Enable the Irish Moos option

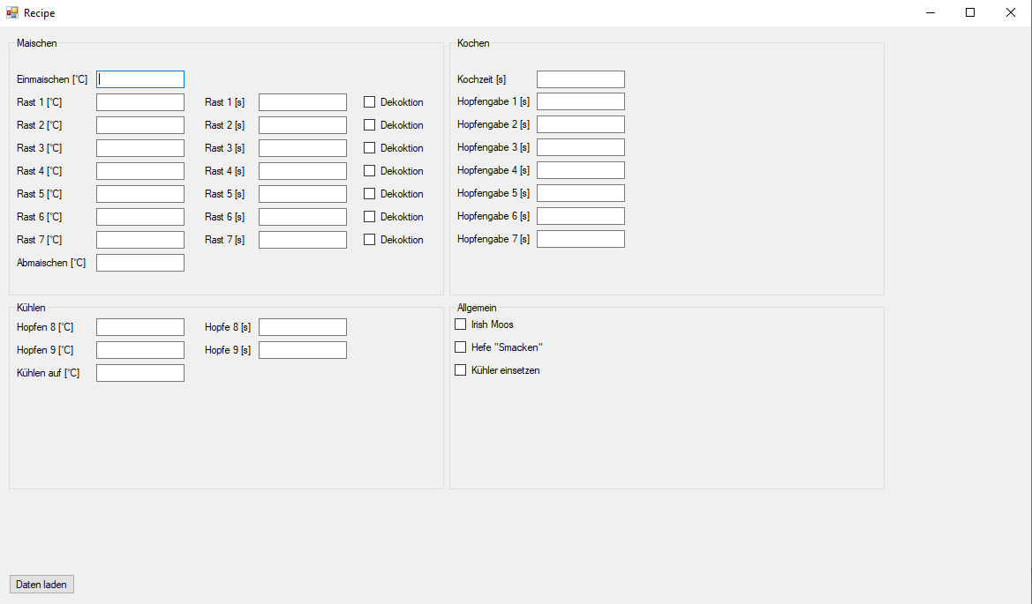click(x=461, y=324)
